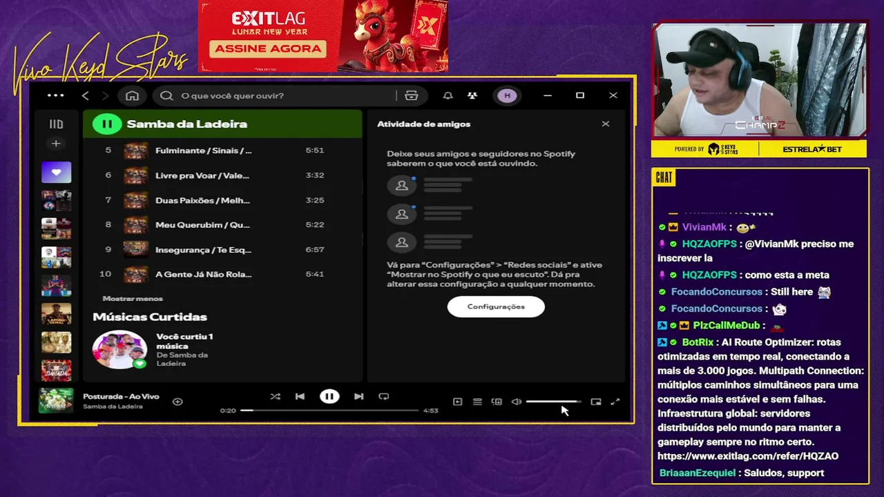Connect to a device icon

tap(497, 401)
